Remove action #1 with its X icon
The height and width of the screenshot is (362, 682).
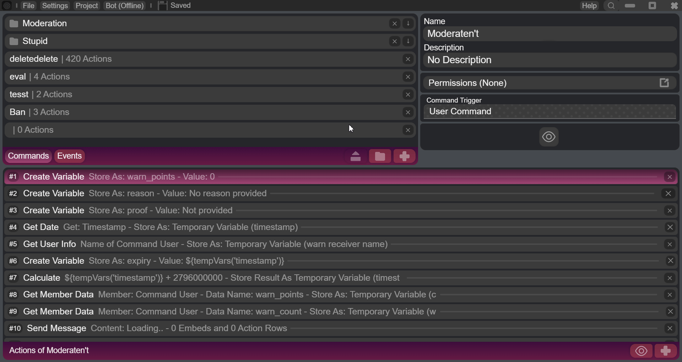point(670,177)
